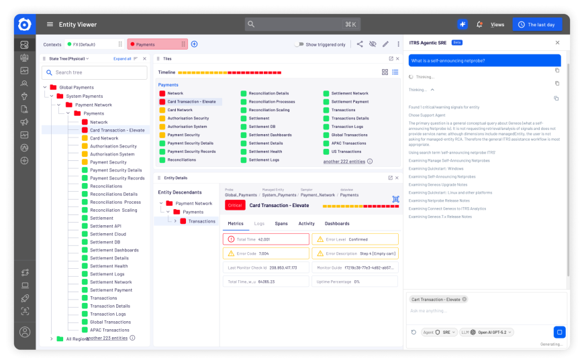Screen dimensions: 584x364
Task: Expand the Transactions node in Entity Descendants
Action: 175,221
